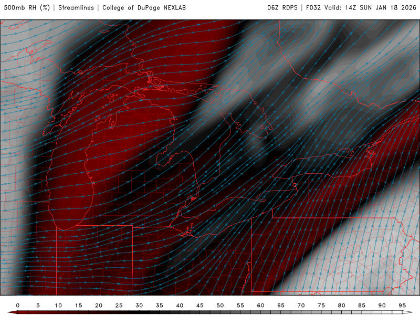The width and height of the screenshot is (420, 315).
Task: Click the colorbar label "25"
Action: (119, 306)
